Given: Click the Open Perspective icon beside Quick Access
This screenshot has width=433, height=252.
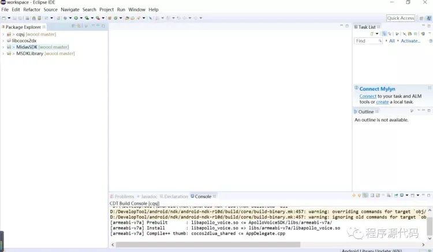Looking at the screenshot, I should (421, 18).
